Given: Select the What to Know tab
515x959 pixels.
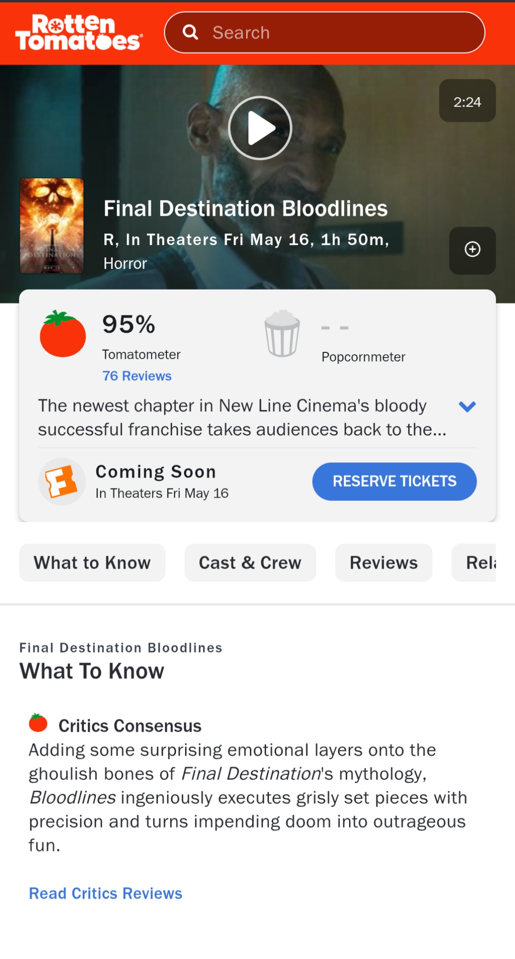Looking at the screenshot, I should tap(92, 562).
